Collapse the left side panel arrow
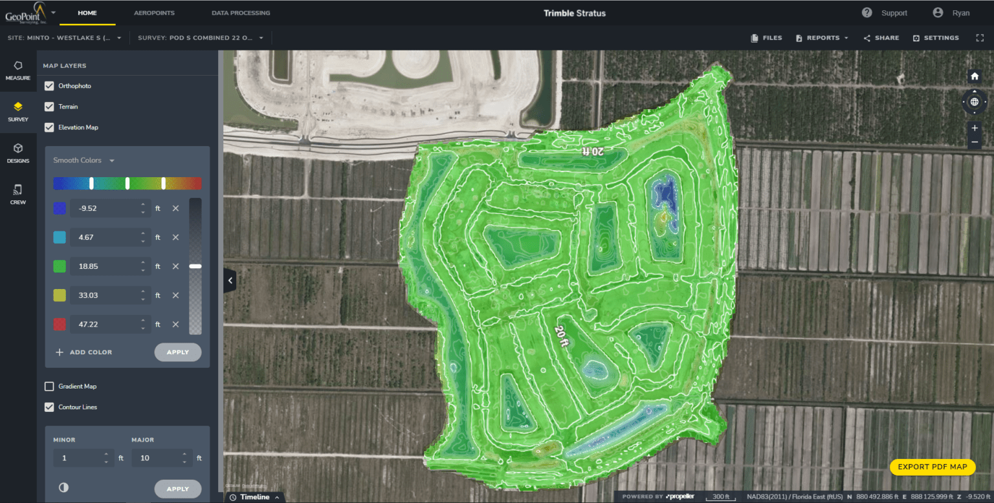The image size is (994, 503). coord(230,281)
